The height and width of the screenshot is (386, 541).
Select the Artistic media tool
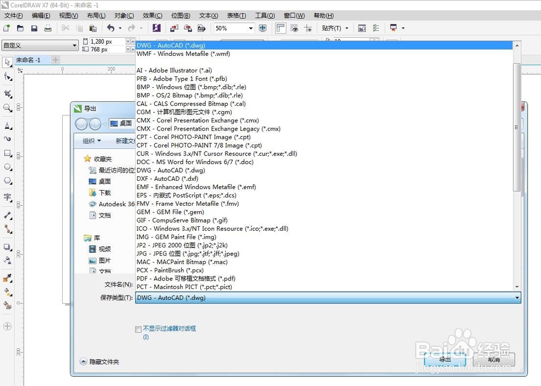tap(7, 139)
